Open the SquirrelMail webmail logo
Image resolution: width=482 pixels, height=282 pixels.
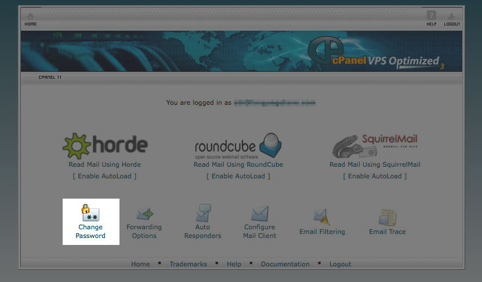(375, 146)
